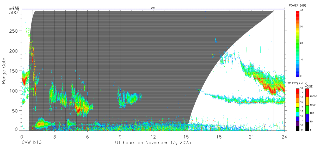Click the 21 tick on the UT hours axis
This screenshot has width=320, height=148.
tap(252, 137)
